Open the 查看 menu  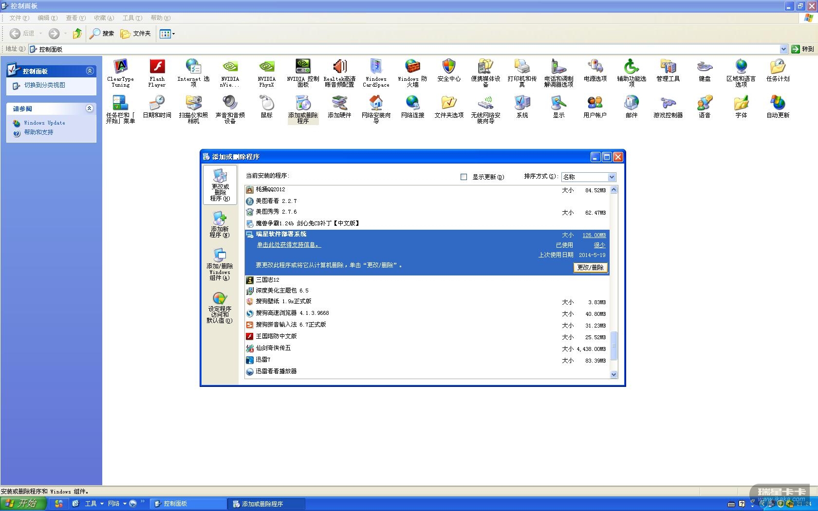(x=75, y=18)
